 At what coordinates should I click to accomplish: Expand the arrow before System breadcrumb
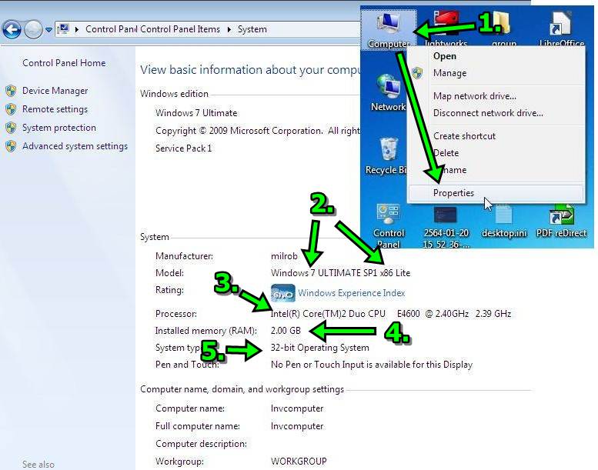click(x=229, y=29)
